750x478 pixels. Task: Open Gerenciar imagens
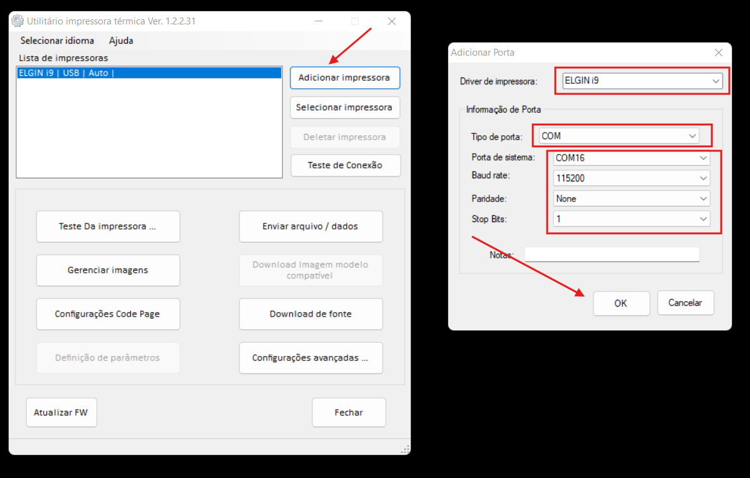click(108, 270)
